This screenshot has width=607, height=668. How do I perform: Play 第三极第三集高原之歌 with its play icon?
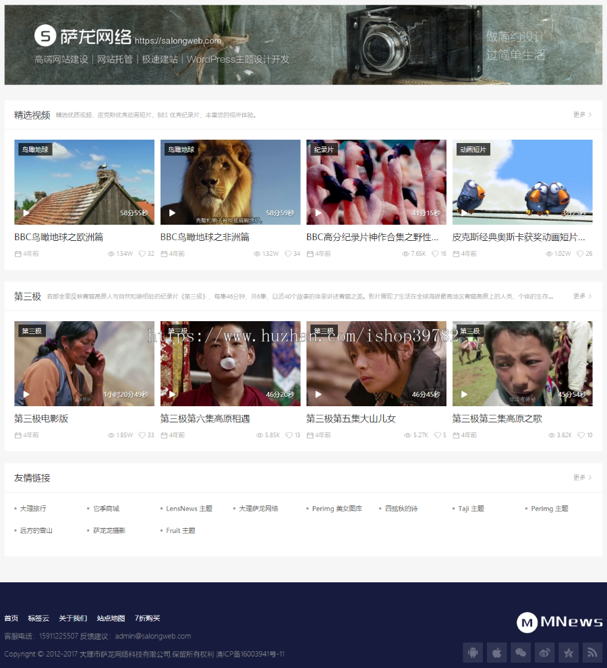coord(464,394)
